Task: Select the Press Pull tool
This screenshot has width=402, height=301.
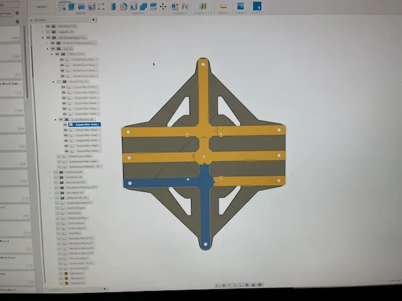Action: 114,7
